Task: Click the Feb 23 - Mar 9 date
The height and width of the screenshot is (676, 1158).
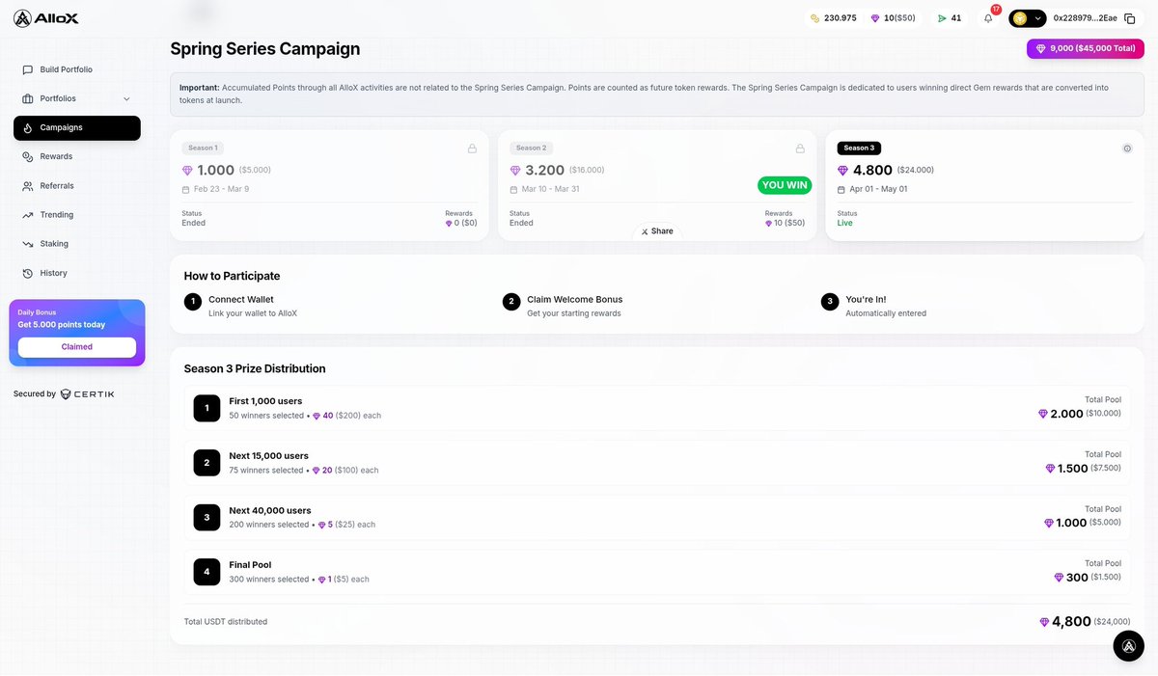Action: pos(221,189)
